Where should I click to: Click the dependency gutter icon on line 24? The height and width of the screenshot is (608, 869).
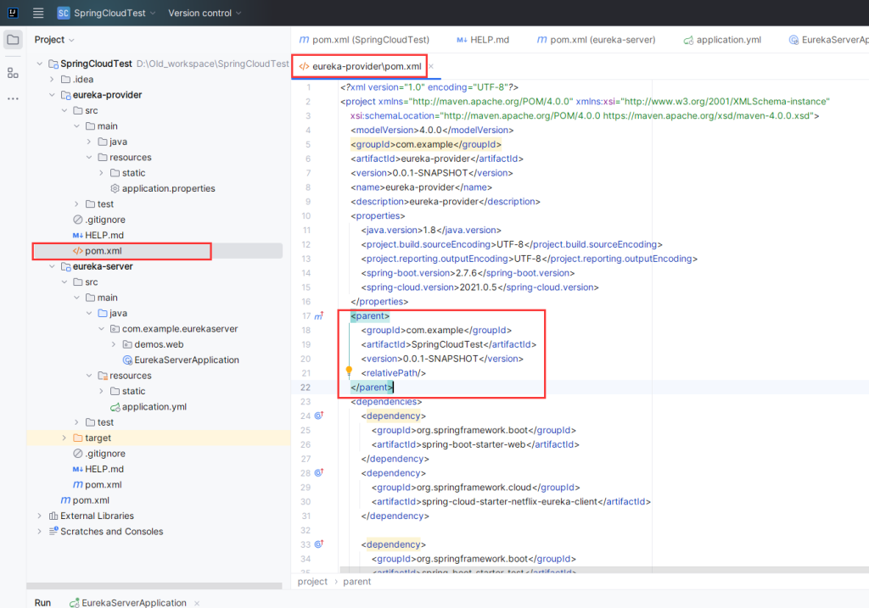point(319,416)
